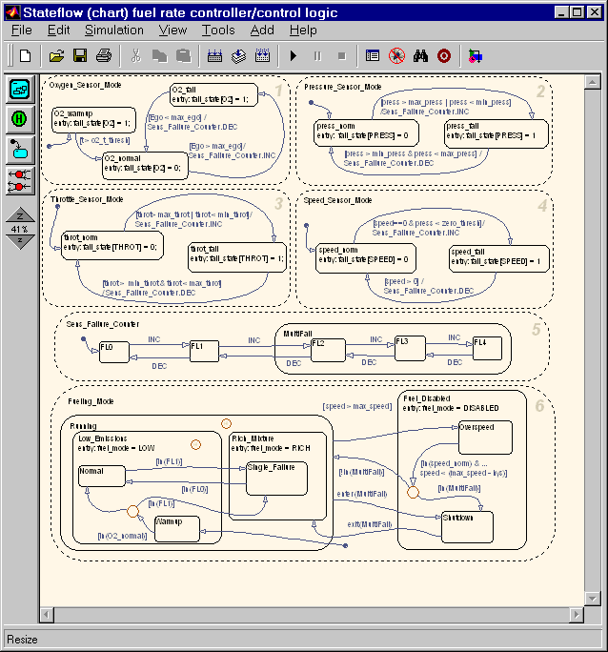Select the Default transition tool
This screenshot has height=652, width=608.
pyautogui.click(x=19, y=149)
